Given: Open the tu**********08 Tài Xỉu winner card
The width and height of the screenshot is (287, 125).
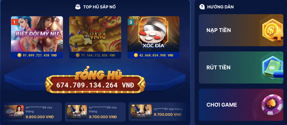Looking at the screenshot, I should [x=95, y=112].
